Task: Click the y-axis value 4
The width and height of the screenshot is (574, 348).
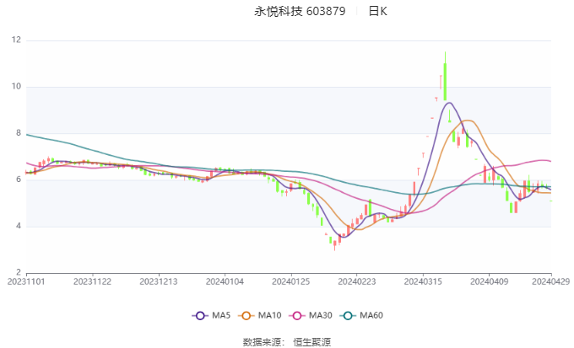Action: (x=19, y=226)
